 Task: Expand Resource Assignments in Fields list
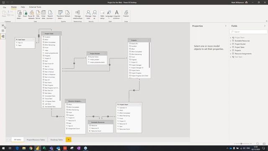231,54
